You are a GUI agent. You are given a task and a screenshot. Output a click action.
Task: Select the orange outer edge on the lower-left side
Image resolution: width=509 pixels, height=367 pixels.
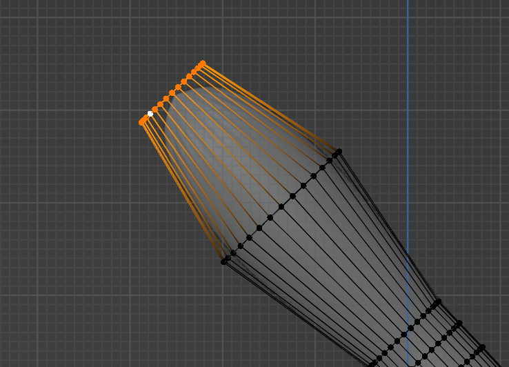183,192
